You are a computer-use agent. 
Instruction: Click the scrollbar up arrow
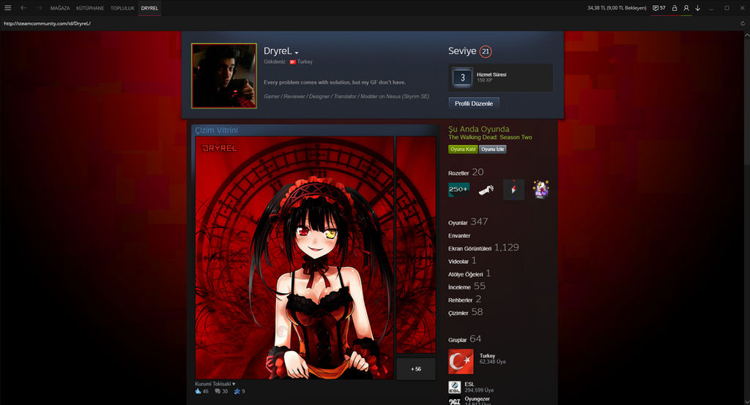[746, 34]
